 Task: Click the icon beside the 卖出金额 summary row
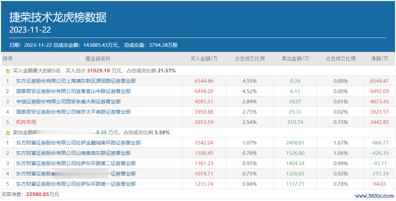point(8,133)
